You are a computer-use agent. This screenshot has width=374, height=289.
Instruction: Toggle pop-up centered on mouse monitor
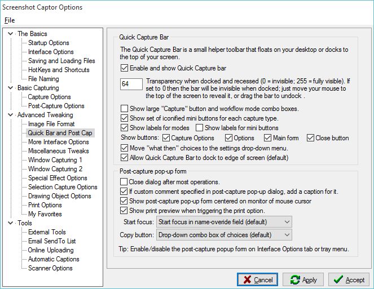124,201
